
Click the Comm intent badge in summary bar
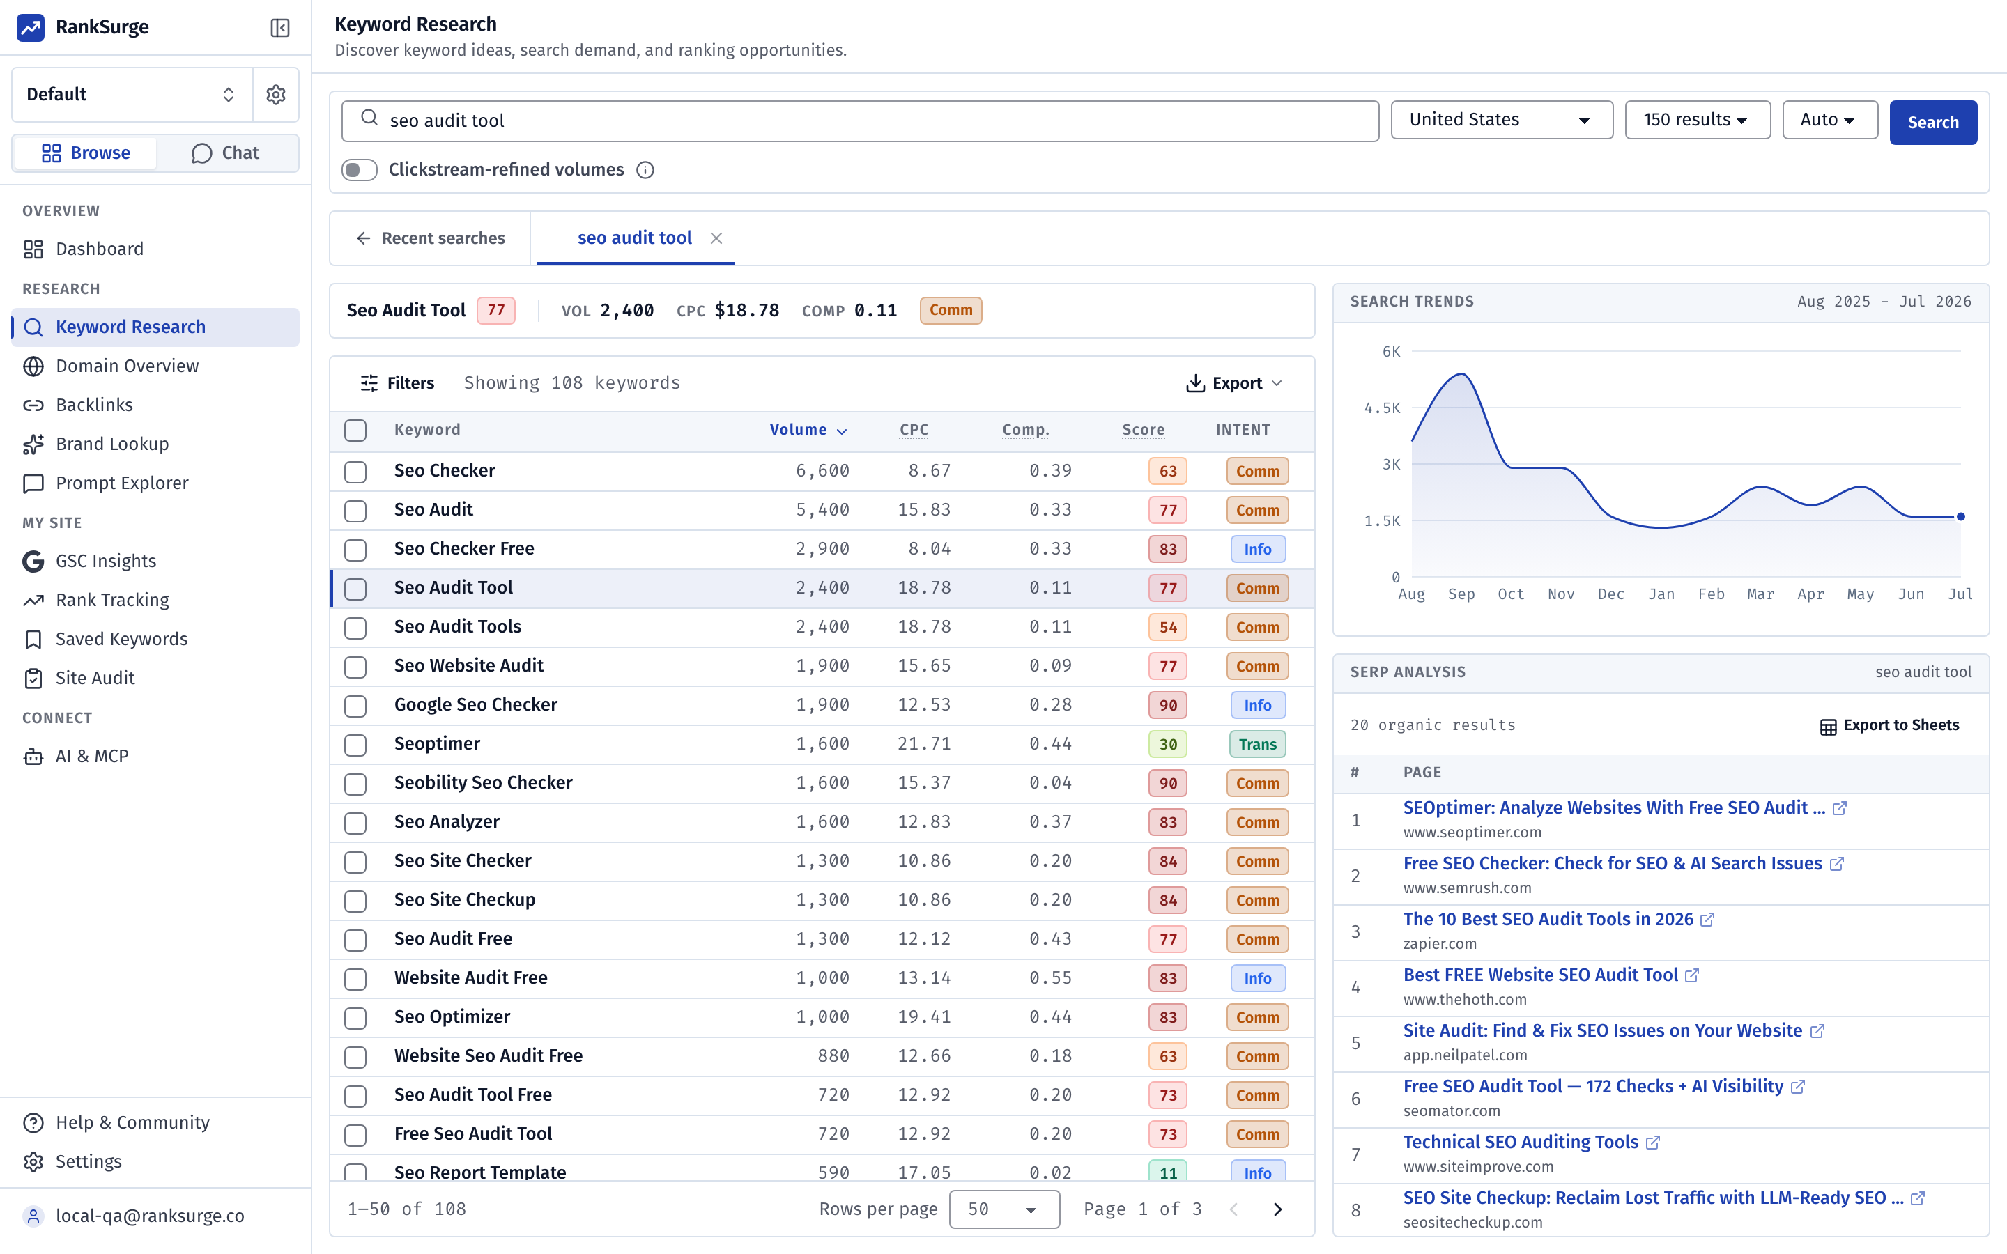pyautogui.click(x=951, y=310)
